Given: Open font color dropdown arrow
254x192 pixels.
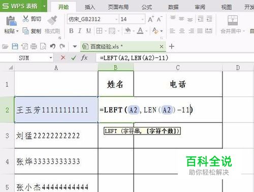Looking at the screenshot, I should coord(146,31).
